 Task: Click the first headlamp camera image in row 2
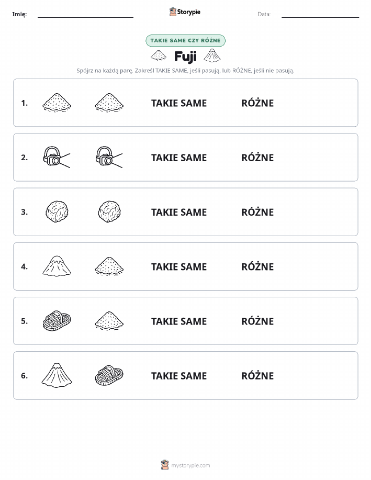[x=57, y=157]
